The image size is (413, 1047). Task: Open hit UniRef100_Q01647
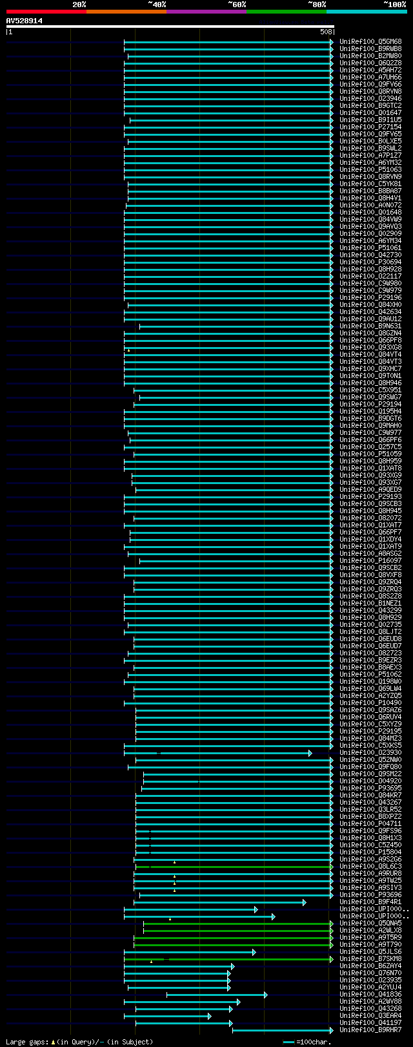pyautogui.click(x=370, y=113)
